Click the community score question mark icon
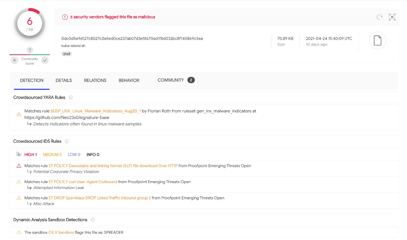Viewport: 407px width, 240px height. (30, 50)
